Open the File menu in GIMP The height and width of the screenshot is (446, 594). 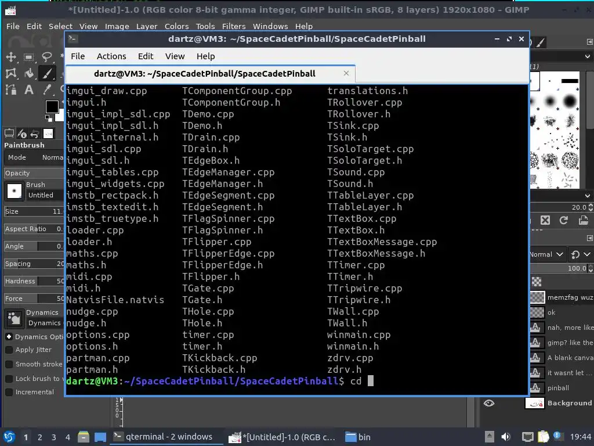coord(13,26)
